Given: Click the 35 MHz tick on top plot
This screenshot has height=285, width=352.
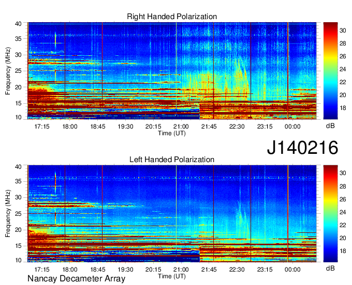Looking at the screenshot, I should (x=18, y=39).
